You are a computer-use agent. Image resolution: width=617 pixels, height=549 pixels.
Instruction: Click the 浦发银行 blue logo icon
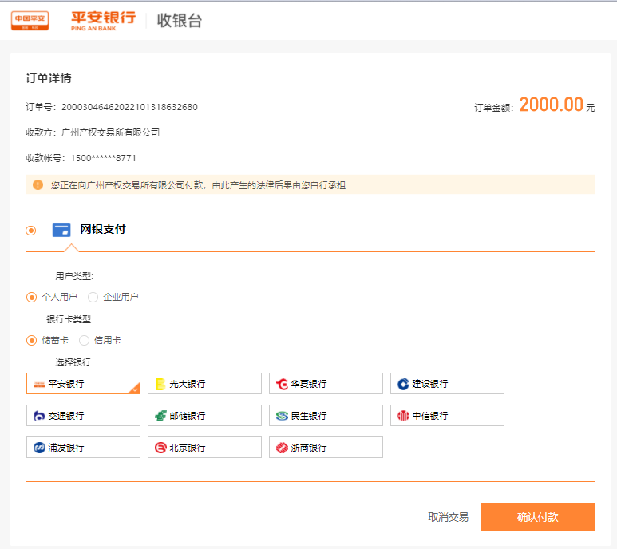[39, 448]
